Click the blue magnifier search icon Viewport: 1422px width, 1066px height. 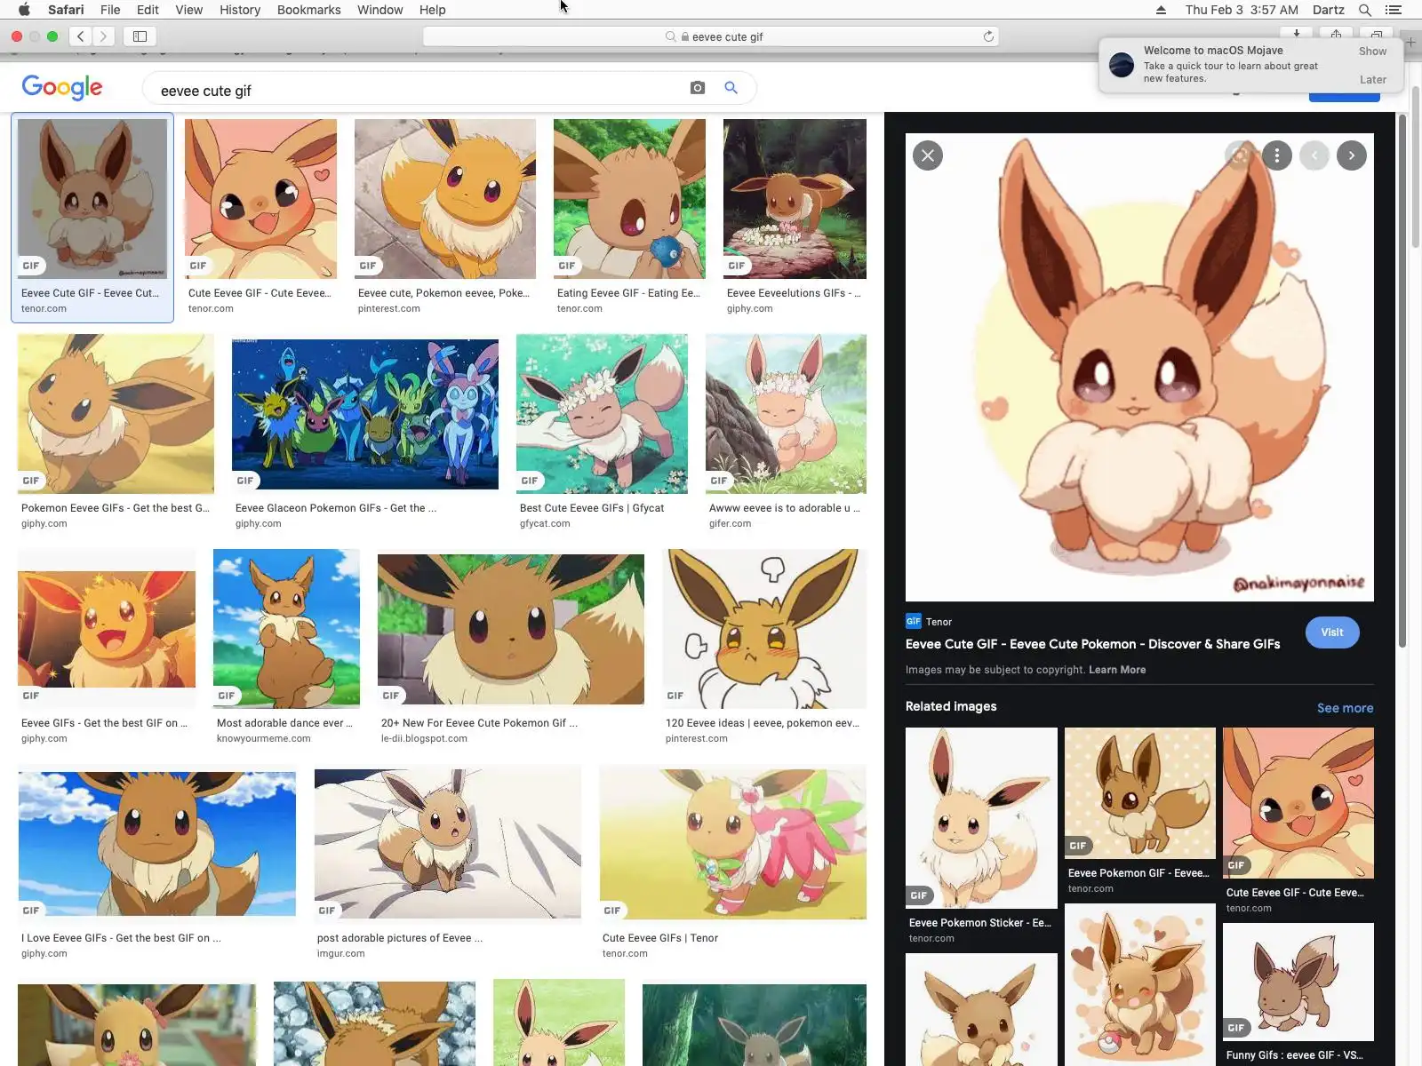[x=731, y=88]
